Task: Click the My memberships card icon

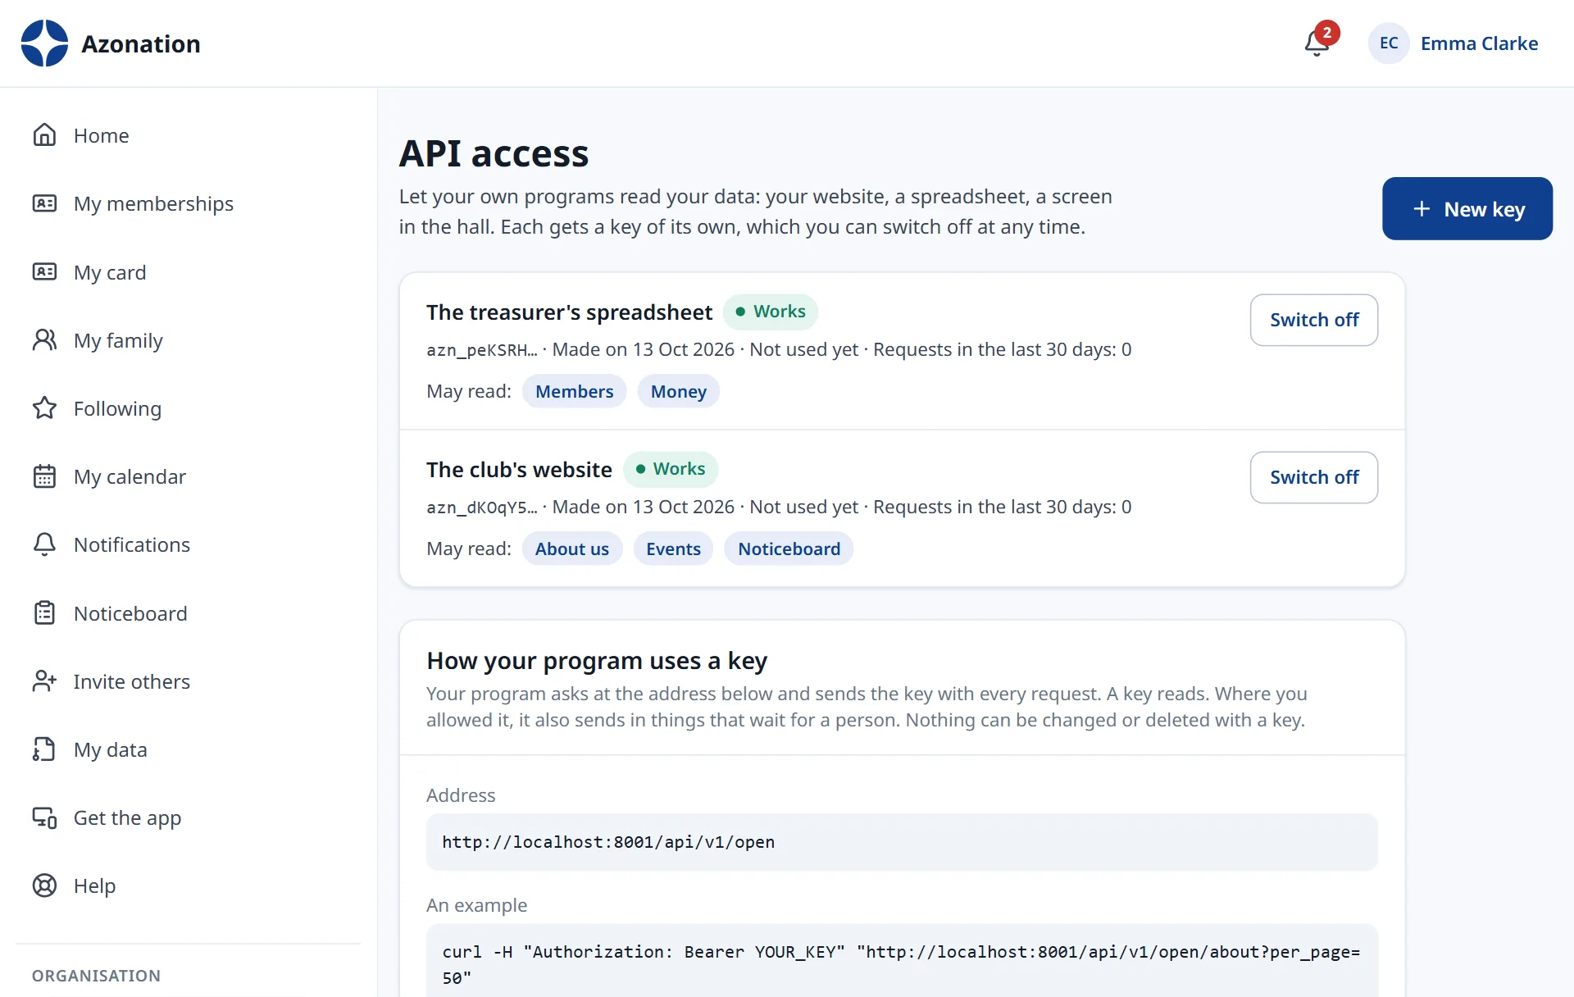Action: 44,203
